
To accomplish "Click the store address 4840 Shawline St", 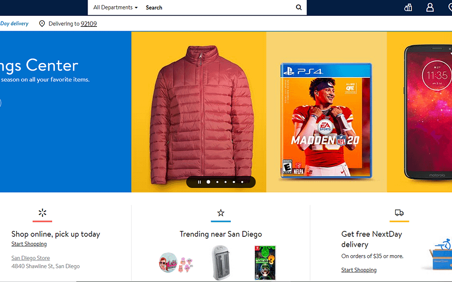I will 45,266.
